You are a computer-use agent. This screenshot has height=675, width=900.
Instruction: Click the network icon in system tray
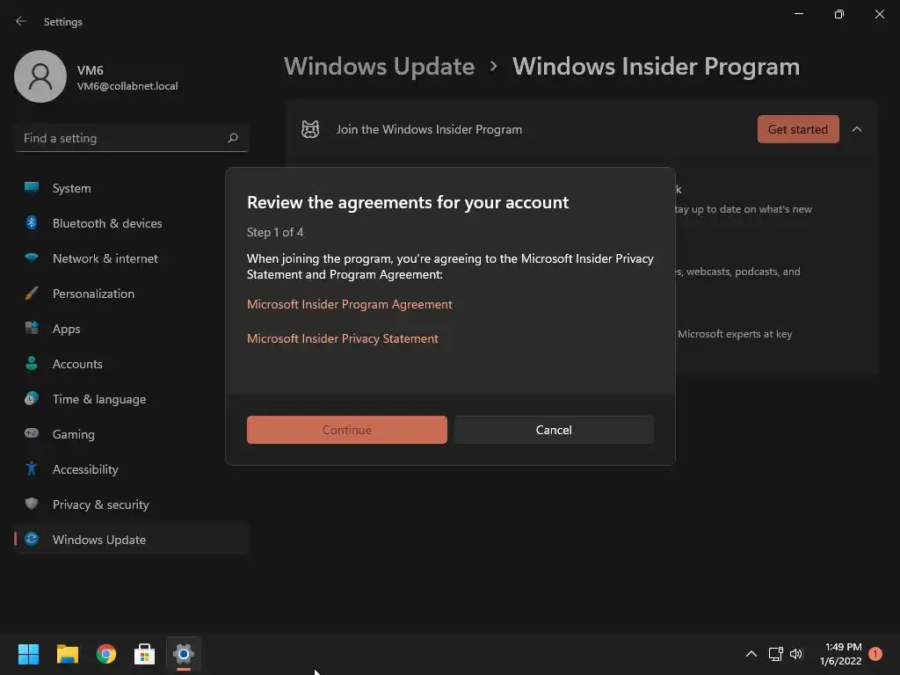point(775,654)
